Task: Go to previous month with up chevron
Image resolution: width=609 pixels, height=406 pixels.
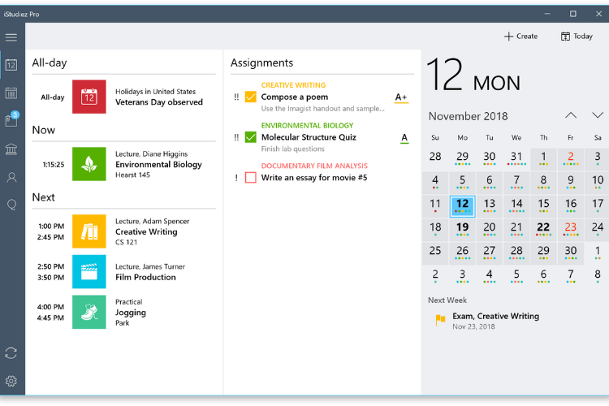Action: point(571,115)
